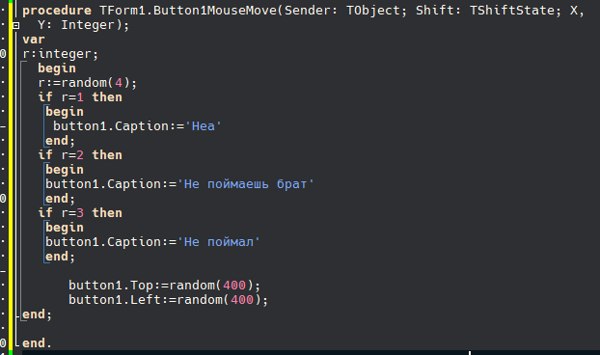Click the gutter number beside 'r:integer;' line
The height and width of the screenshot is (355, 600).
point(3,54)
